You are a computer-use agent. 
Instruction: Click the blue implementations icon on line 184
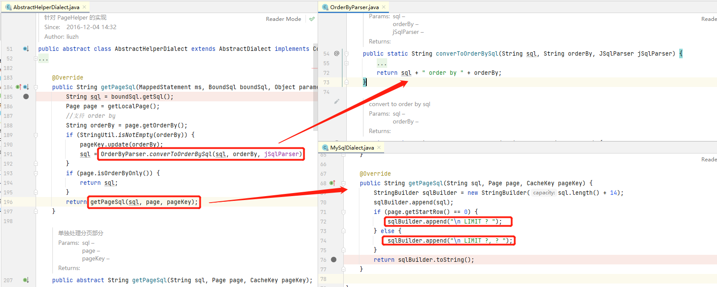point(26,87)
